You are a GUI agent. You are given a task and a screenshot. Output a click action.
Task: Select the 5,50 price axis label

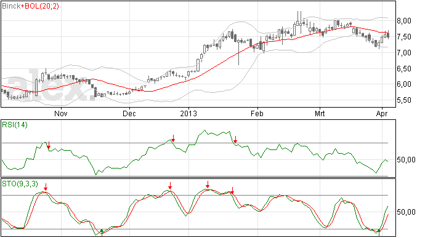(x=404, y=100)
